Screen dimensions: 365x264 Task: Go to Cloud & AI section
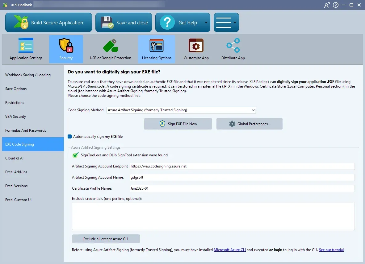pos(33,158)
